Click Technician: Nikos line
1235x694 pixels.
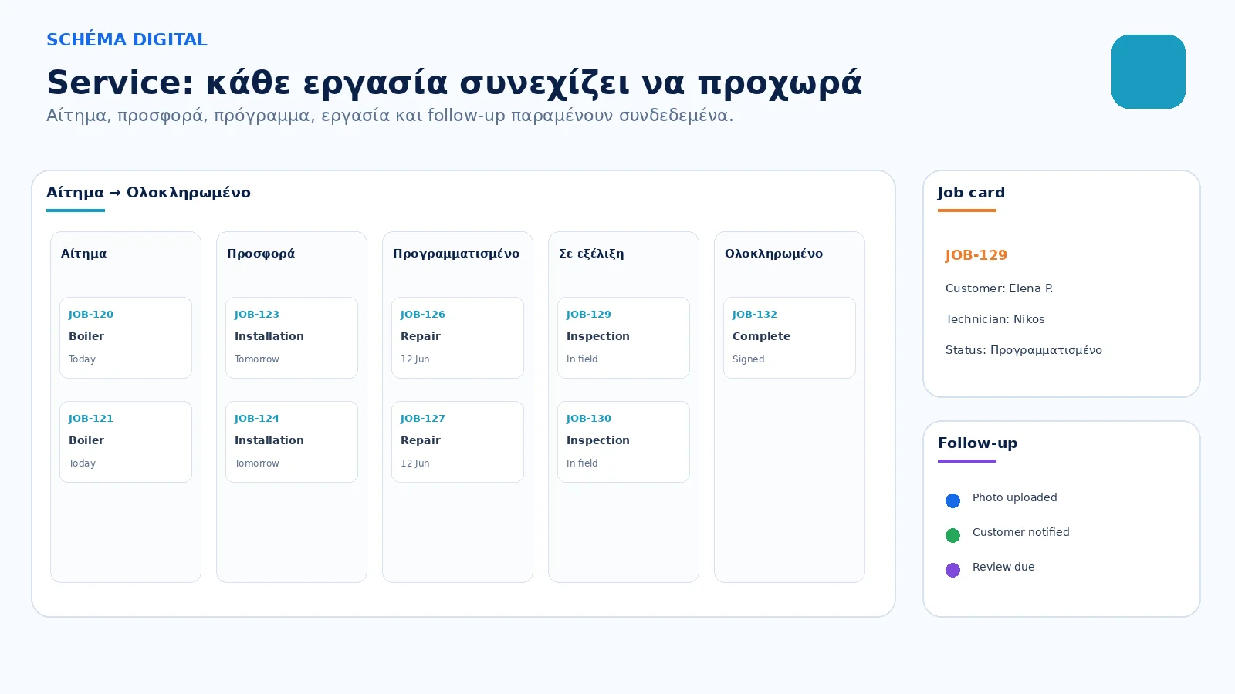[995, 319]
